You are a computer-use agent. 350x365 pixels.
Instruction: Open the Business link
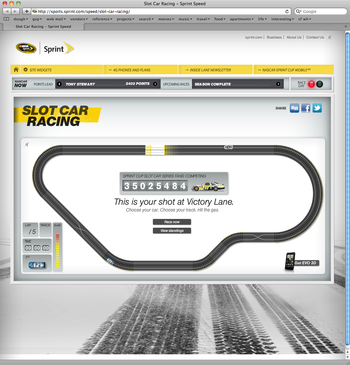tap(274, 37)
